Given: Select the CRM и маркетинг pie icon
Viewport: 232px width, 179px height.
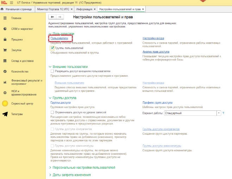Looking at the screenshot, I should (5, 28).
